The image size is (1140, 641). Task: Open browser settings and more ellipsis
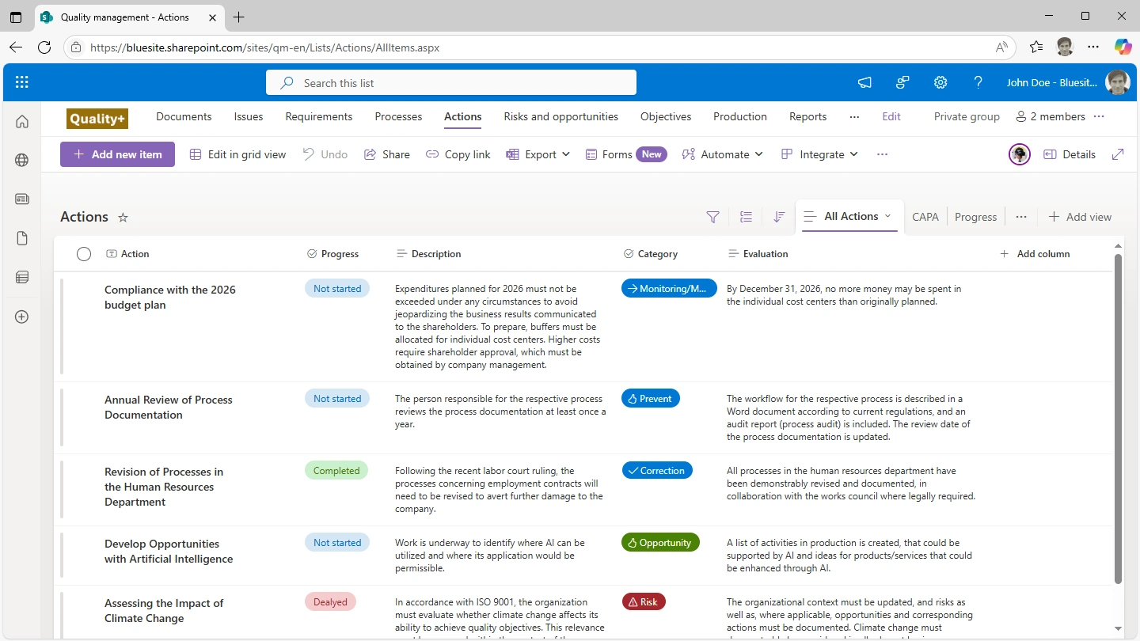(x=1093, y=47)
